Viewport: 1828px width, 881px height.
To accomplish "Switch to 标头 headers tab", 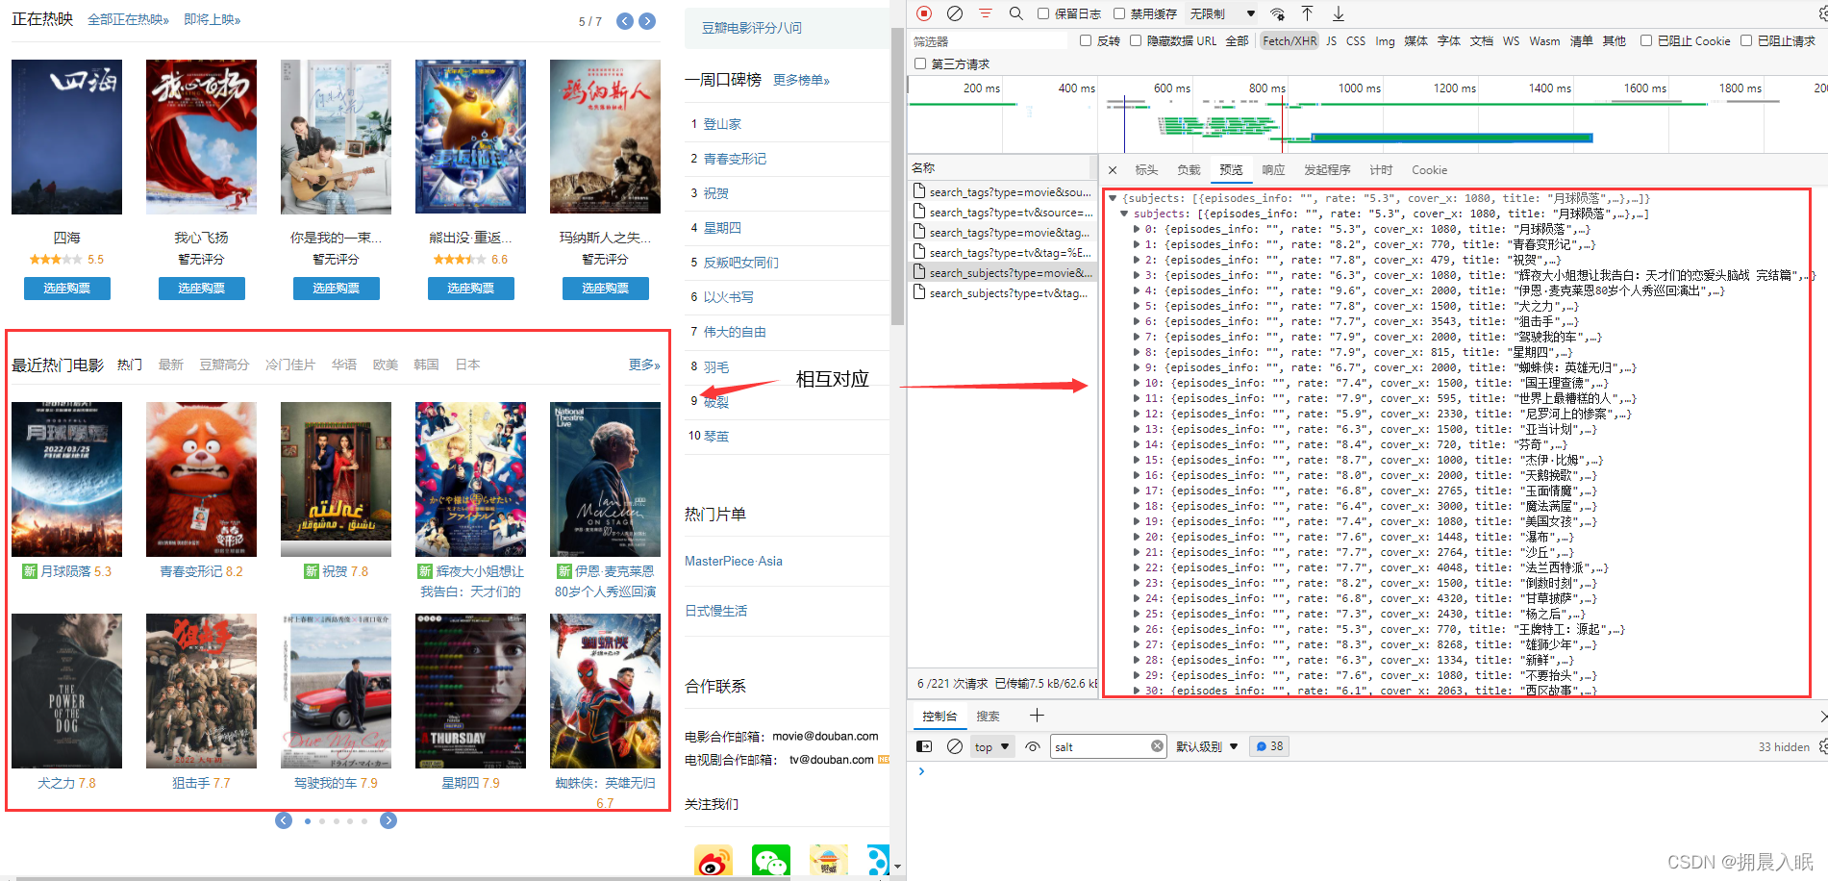I will [x=1146, y=170].
